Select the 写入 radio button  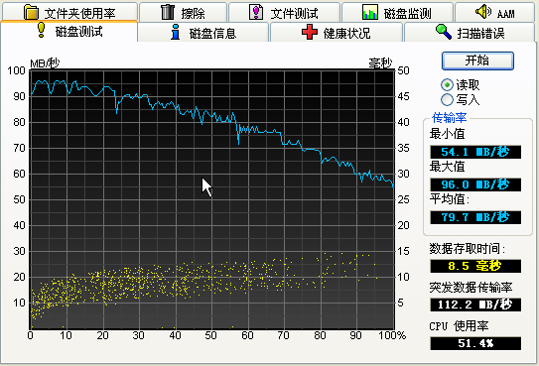(447, 99)
